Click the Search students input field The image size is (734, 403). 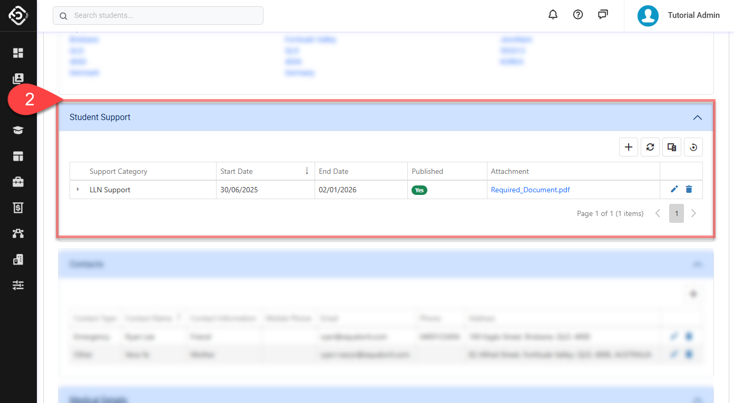point(158,16)
